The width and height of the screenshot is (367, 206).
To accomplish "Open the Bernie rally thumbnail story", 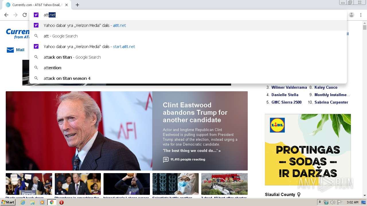I will (29, 184).
